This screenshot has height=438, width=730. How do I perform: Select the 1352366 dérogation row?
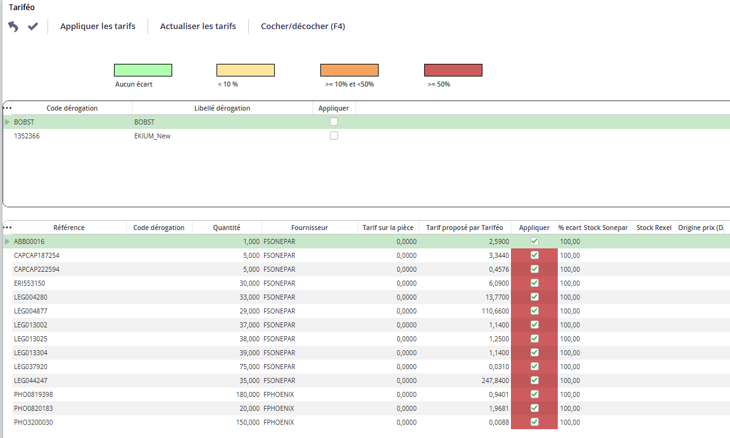point(367,136)
